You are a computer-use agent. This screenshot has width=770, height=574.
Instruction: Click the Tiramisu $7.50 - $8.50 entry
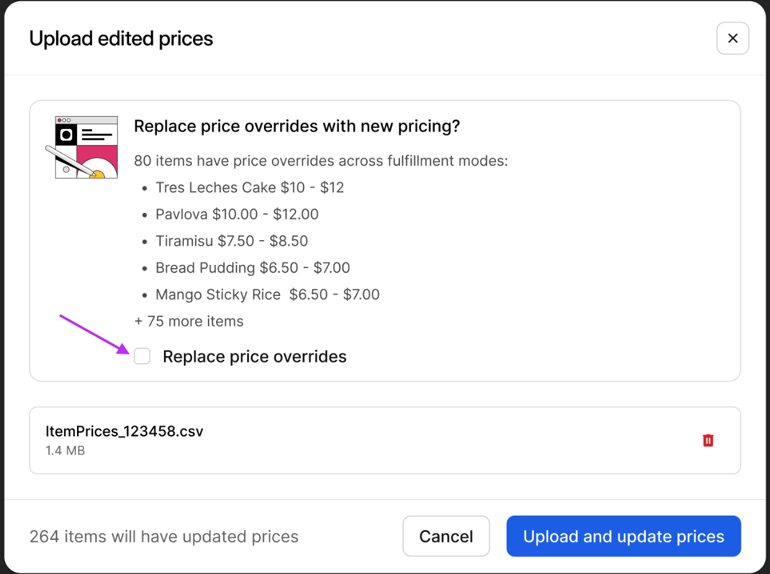232,241
